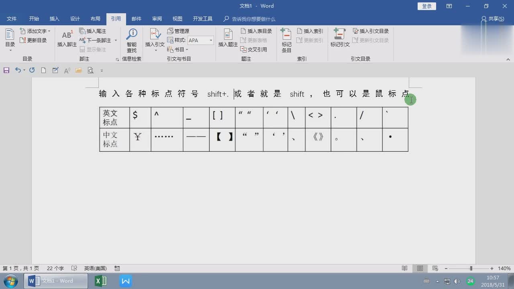Switch to Web Layout view

pos(435,269)
